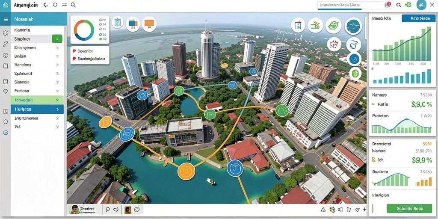Click the blue round pin button at top right
This screenshot has height=219, width=438.
pos(421,5)
